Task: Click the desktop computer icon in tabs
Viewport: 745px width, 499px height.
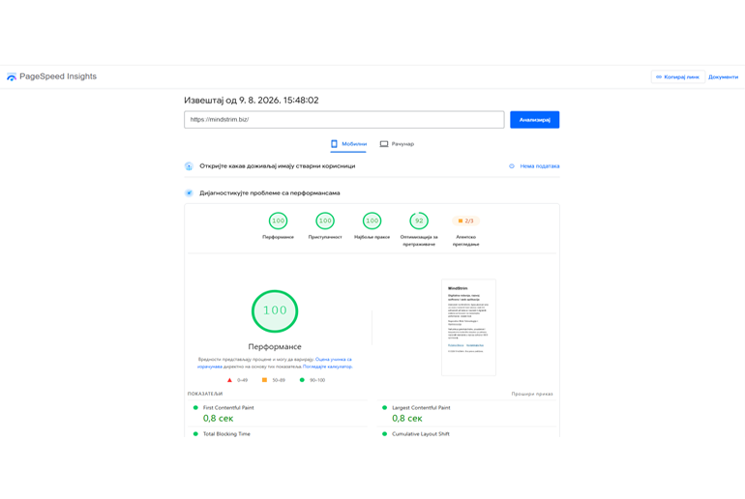Action: point(384,144)
